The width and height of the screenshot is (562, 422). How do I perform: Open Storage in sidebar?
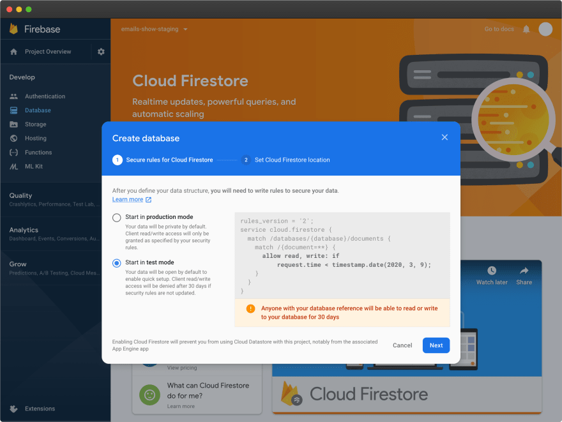36,124
